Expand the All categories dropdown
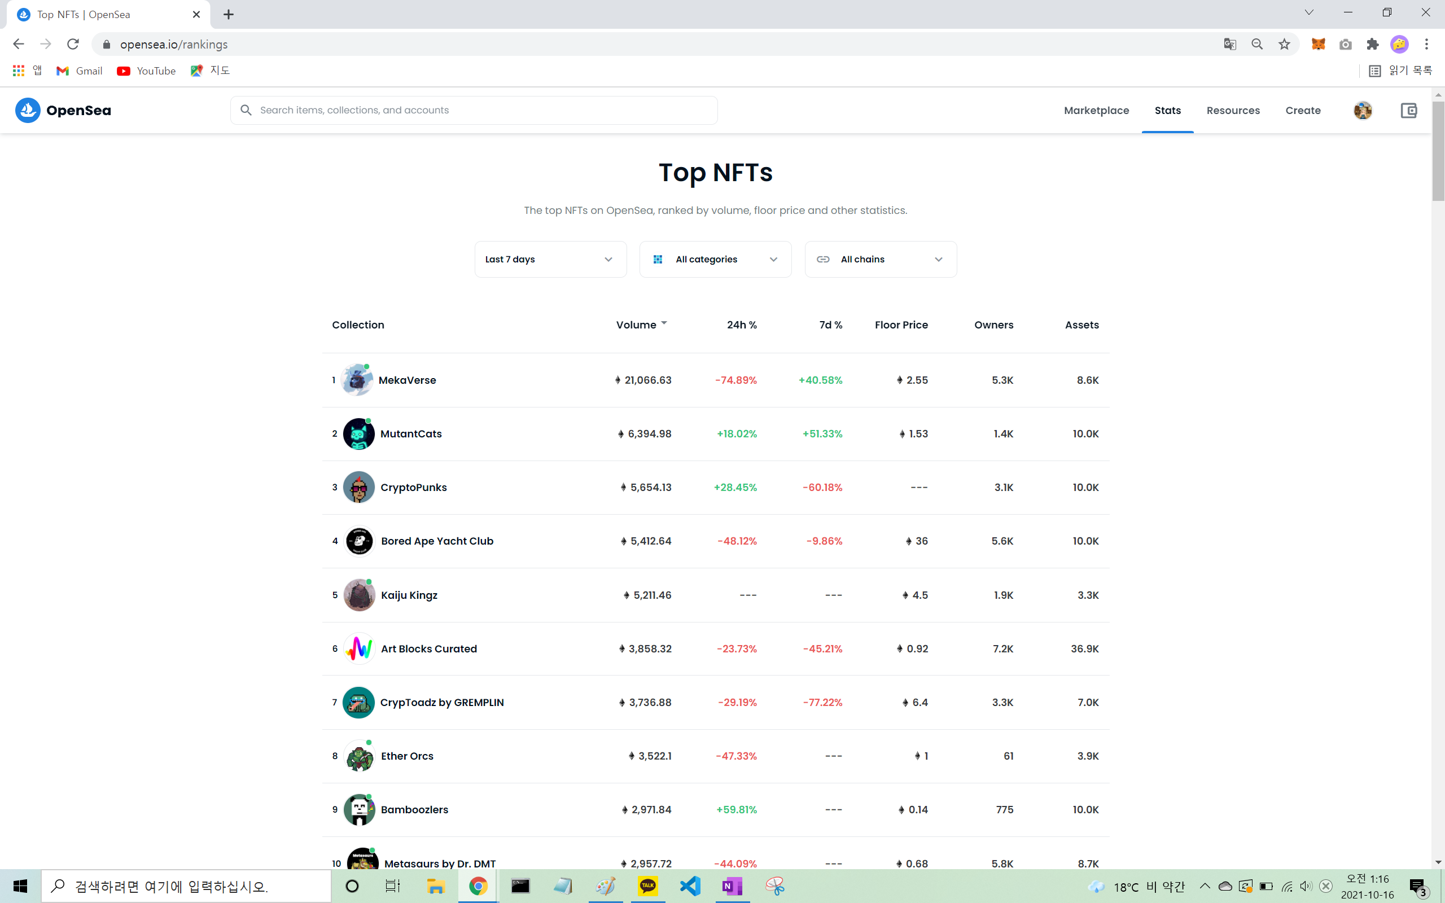Viewport: 1445px width, 903px height. pos(715,259)
